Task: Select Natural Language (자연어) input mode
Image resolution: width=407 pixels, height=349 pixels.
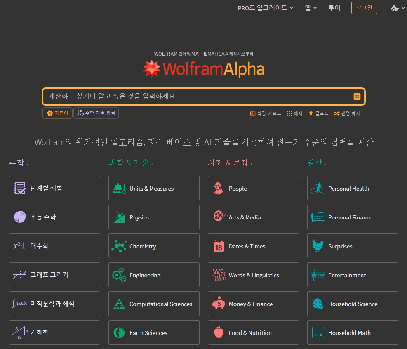Action: (57, 113)
